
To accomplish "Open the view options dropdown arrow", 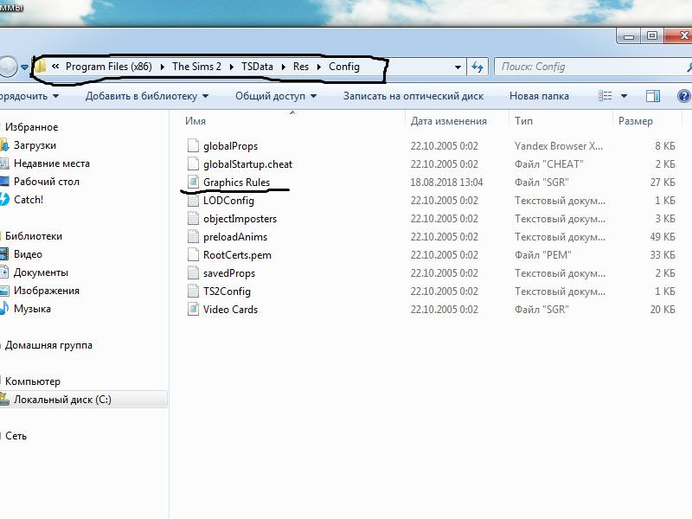I will coord(624,96).
